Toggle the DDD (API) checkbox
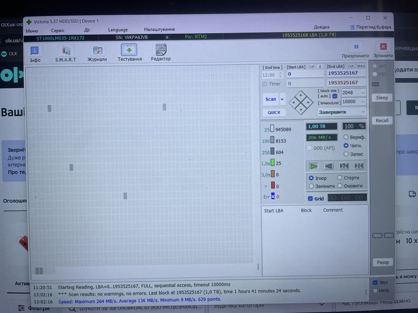This screenshot has width=418, height=313. pos(309,148)
